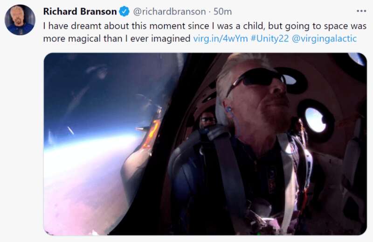The height and width of the screenshot is (242, 373).
Task: Click the text "more magical than I ever imagined"
Action: coord(117,38)
